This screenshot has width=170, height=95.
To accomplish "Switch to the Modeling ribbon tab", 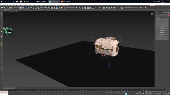I will pyautogui.click(x=7, y=10).
